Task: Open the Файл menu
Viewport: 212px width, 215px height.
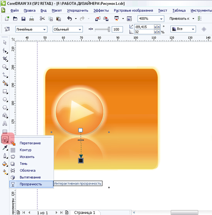Action: pyautogui.click(x=15, y=10)
